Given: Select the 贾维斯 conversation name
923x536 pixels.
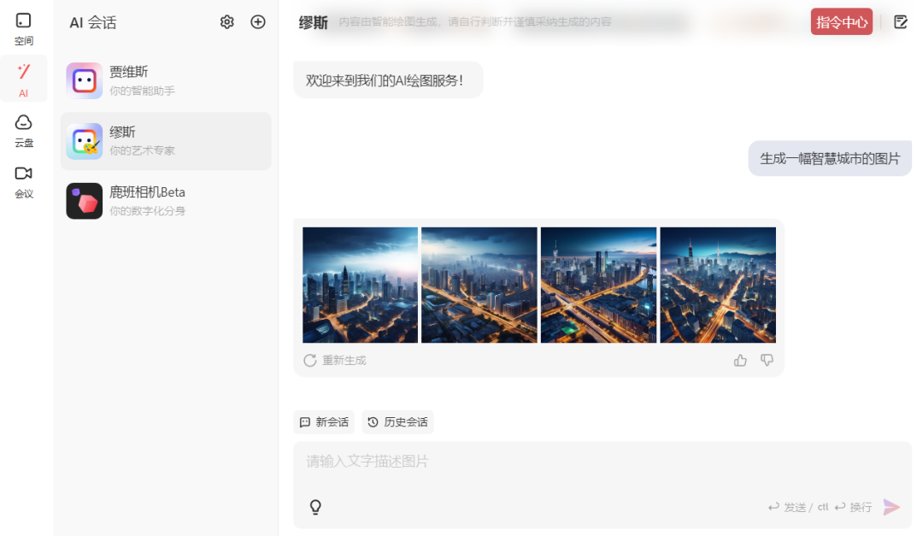Looking at the screenshot, I should coord(128,72).
